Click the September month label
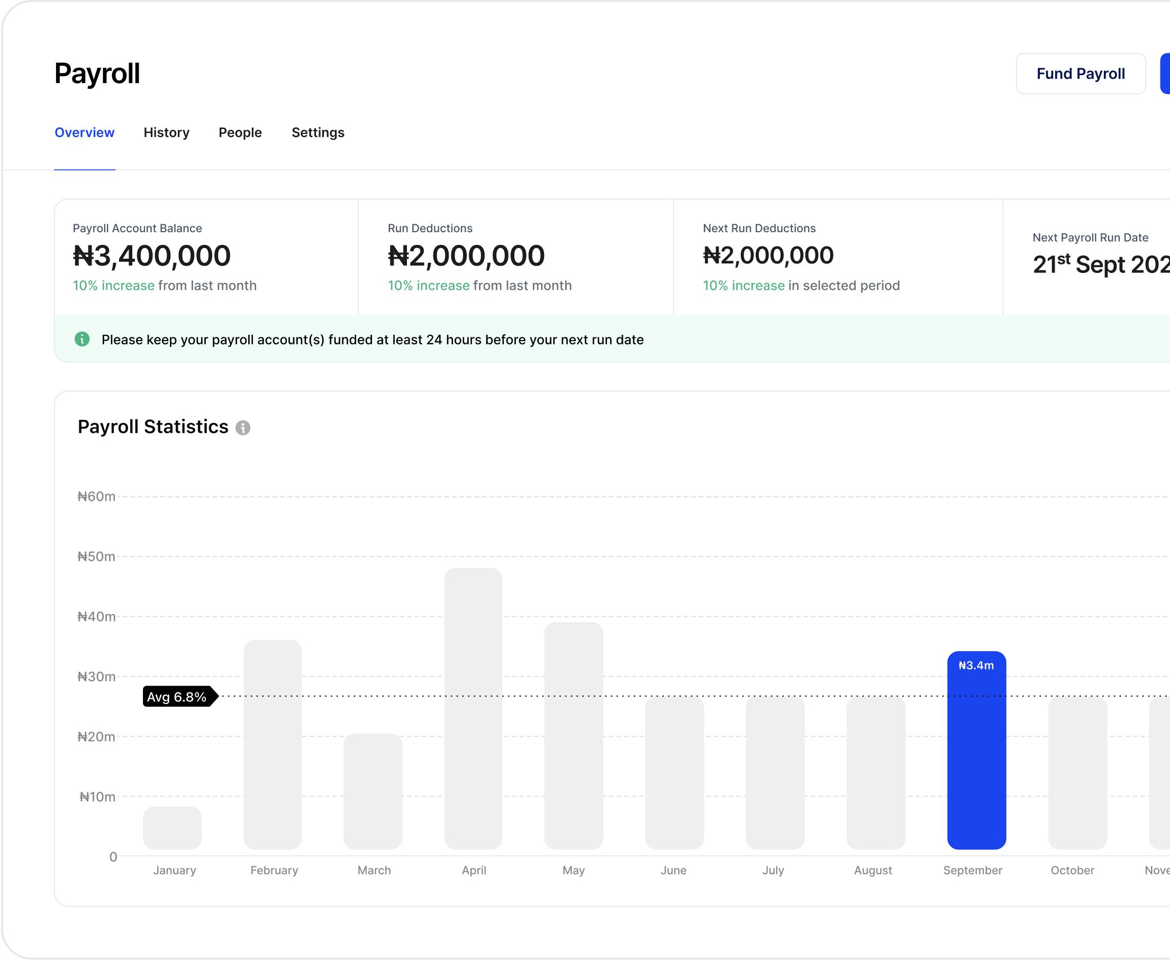This screenshot has width=1170, height=960. 973,871
